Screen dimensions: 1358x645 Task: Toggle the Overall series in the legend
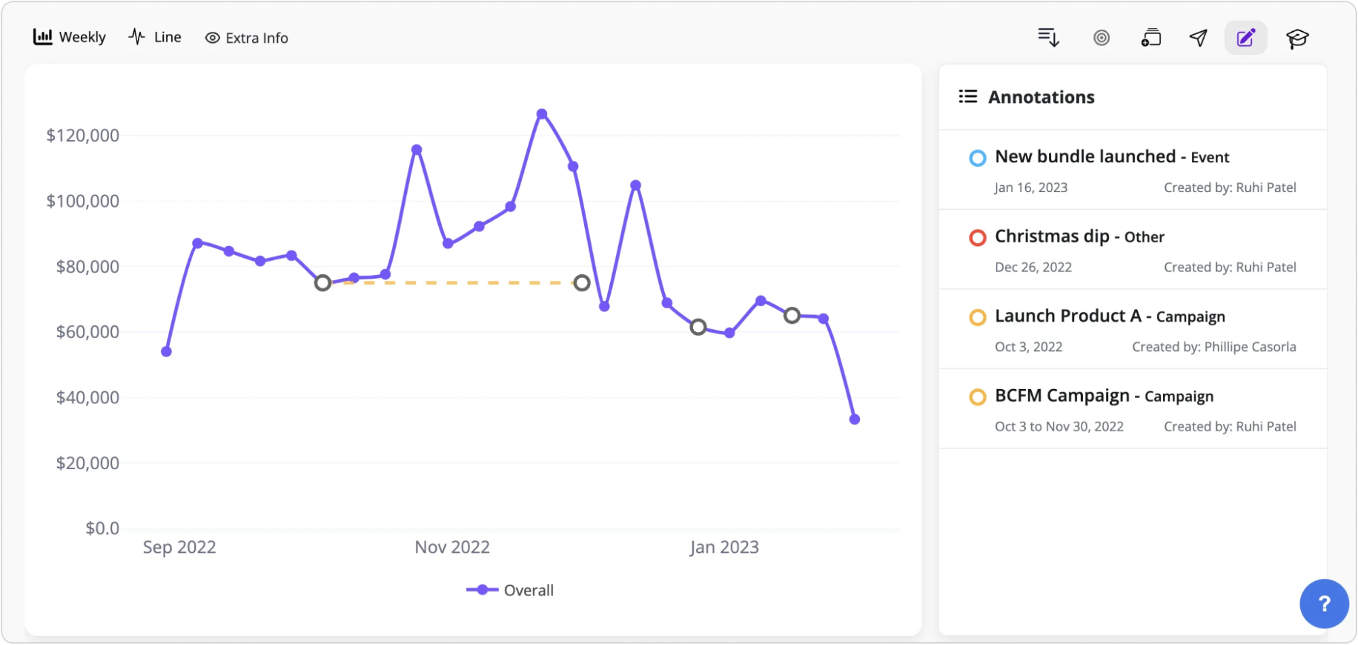(x=510, y=589)
